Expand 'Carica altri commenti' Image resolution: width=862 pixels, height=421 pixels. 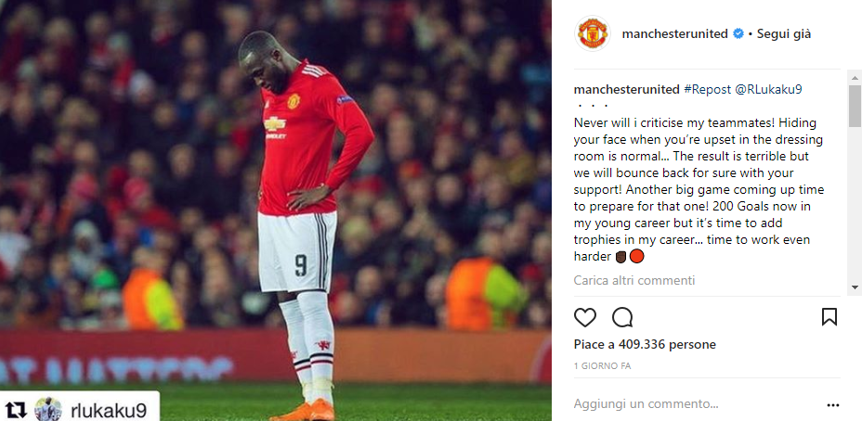click(x=634, y=280)
